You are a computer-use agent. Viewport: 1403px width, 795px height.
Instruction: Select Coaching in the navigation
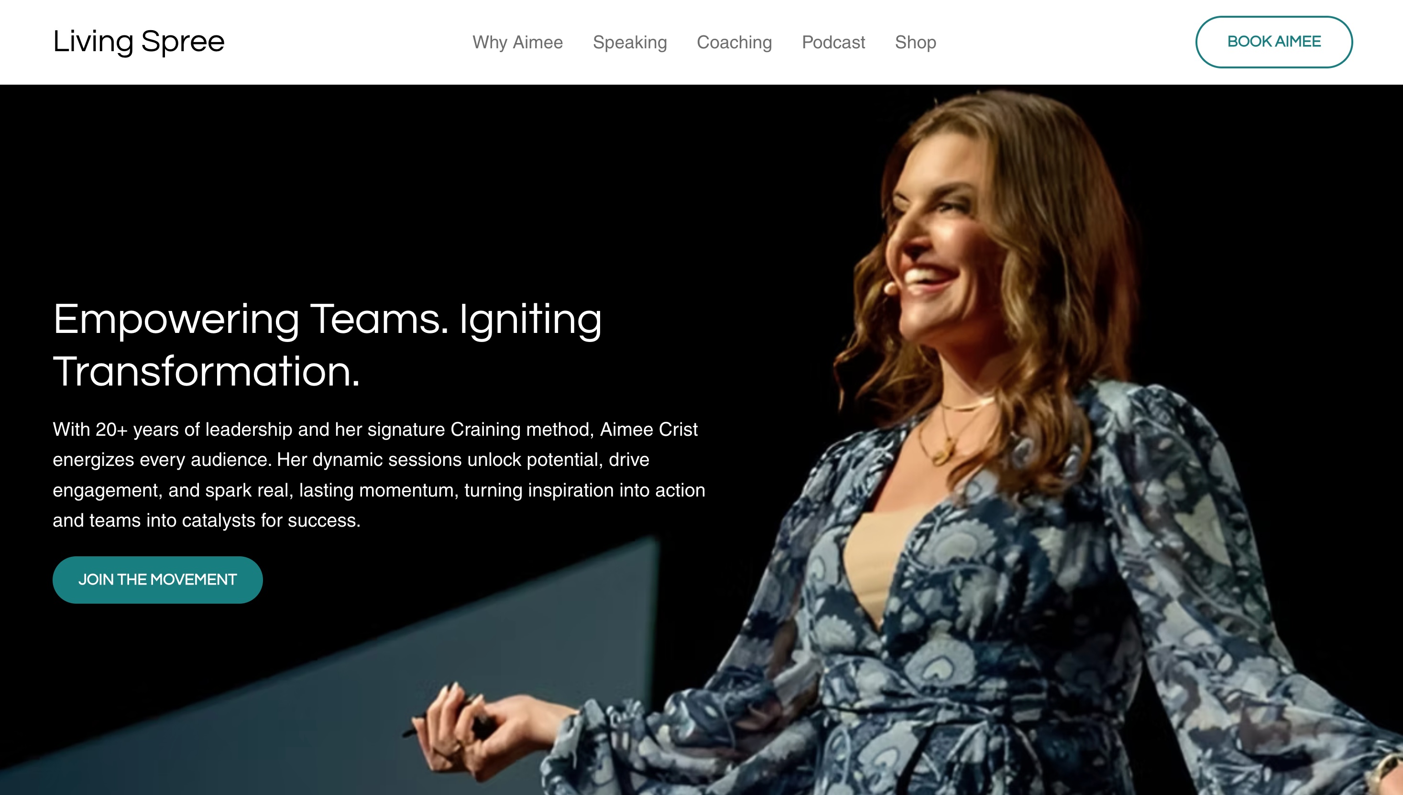[734, 42]
